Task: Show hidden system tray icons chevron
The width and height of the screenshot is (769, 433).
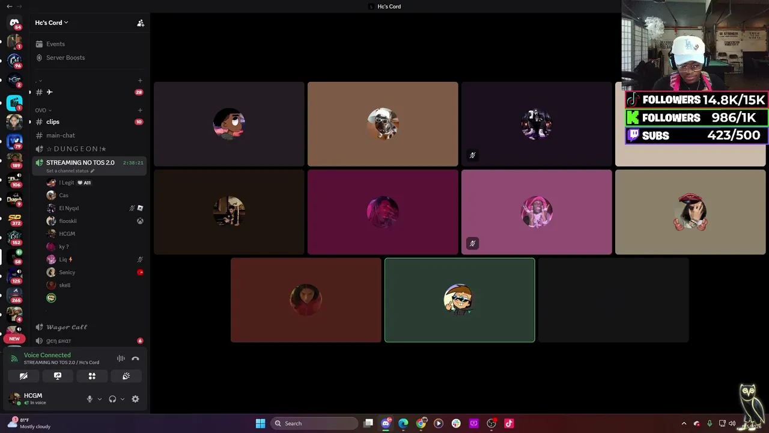Action: (x=684, y=423)
